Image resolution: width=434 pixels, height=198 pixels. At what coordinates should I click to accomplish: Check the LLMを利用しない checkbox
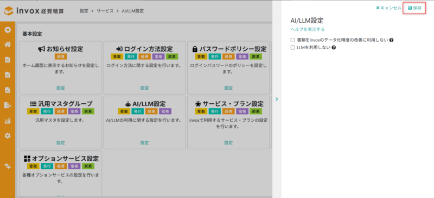click(292, 48)
